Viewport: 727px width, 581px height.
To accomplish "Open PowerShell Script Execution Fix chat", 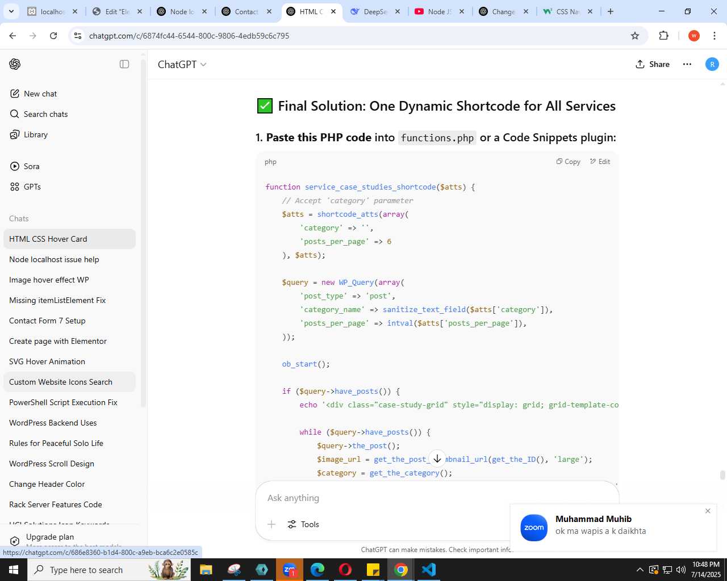I will (69, 402).
